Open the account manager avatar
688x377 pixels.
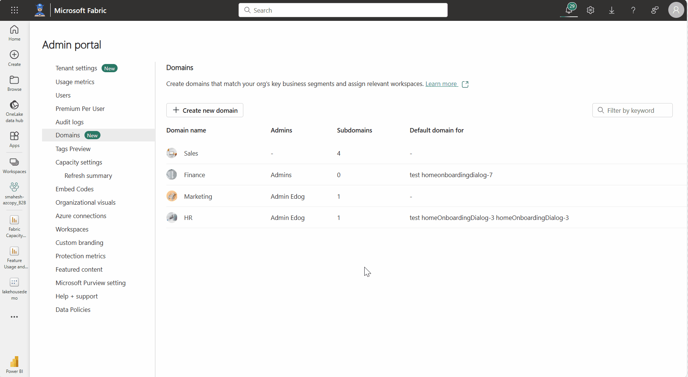tap(676, 10)
